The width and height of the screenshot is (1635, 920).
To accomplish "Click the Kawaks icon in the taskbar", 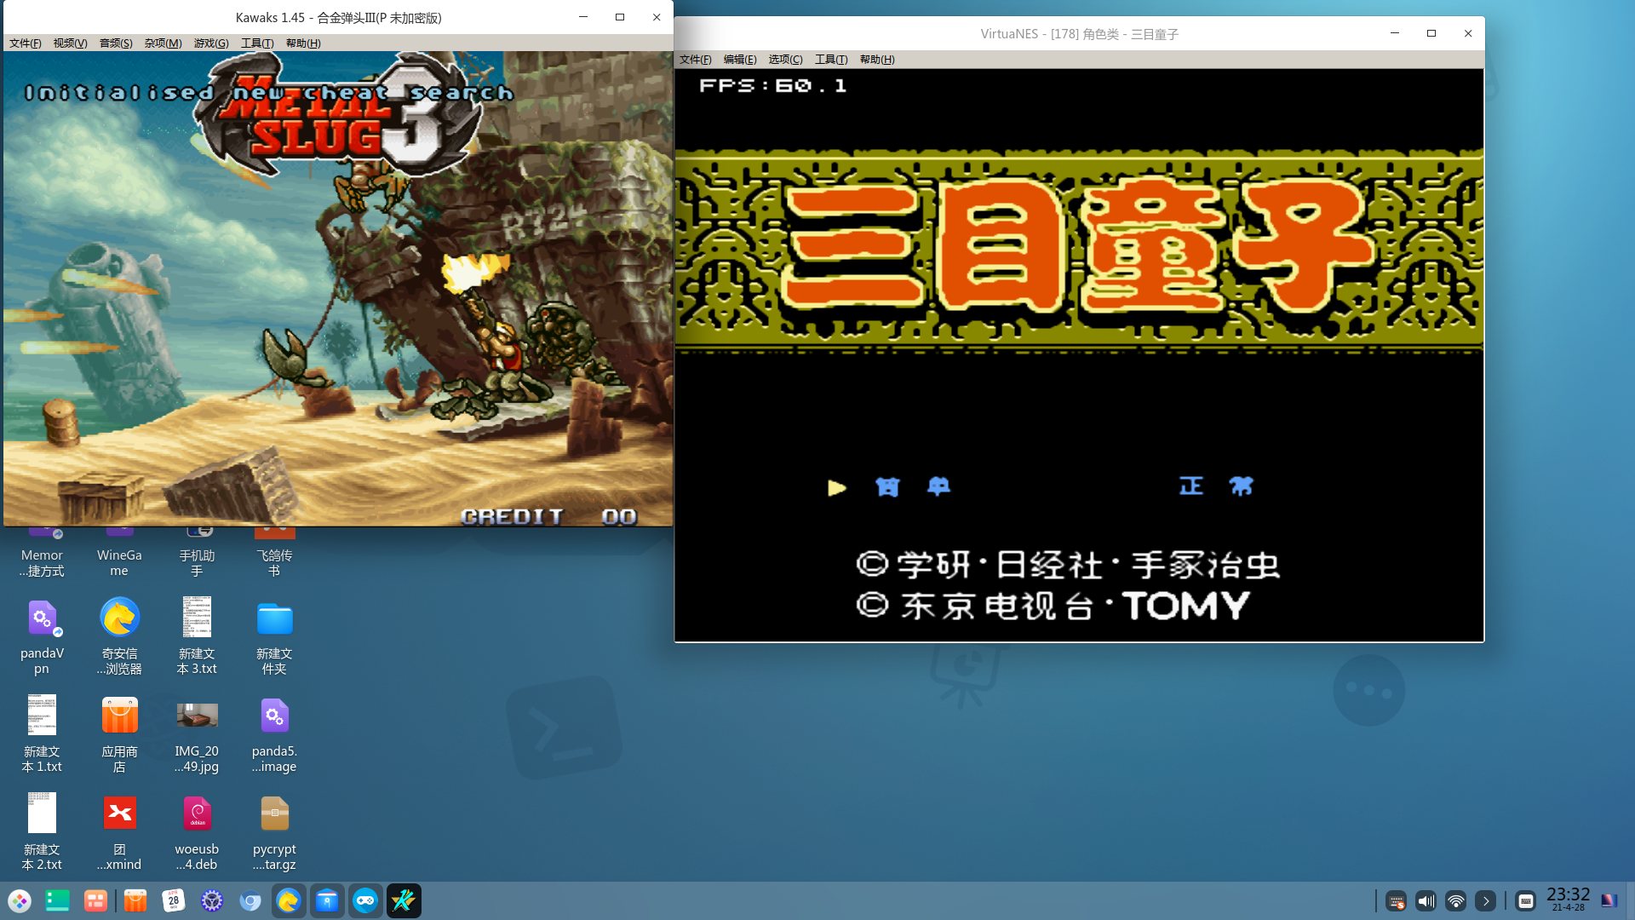I will [404, 901].
